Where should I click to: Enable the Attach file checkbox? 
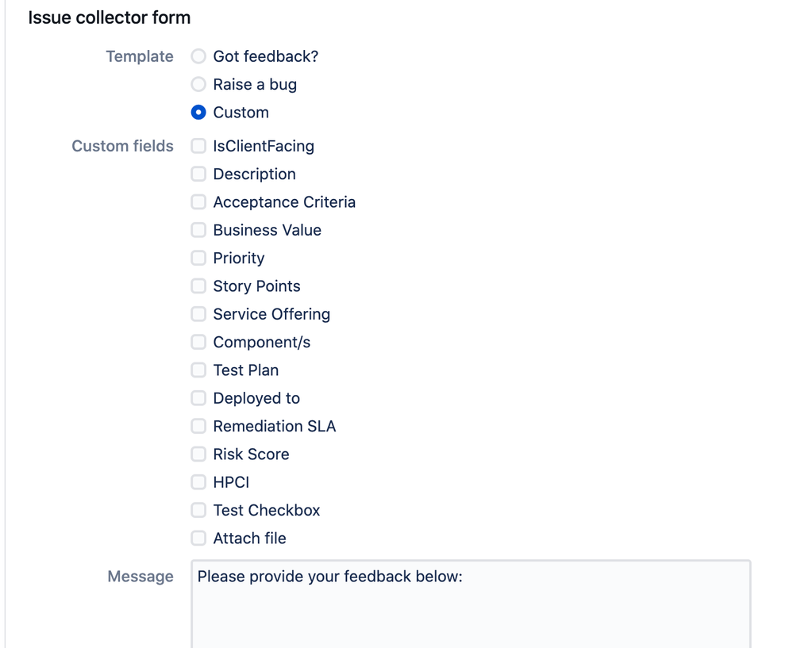[198, 539]
